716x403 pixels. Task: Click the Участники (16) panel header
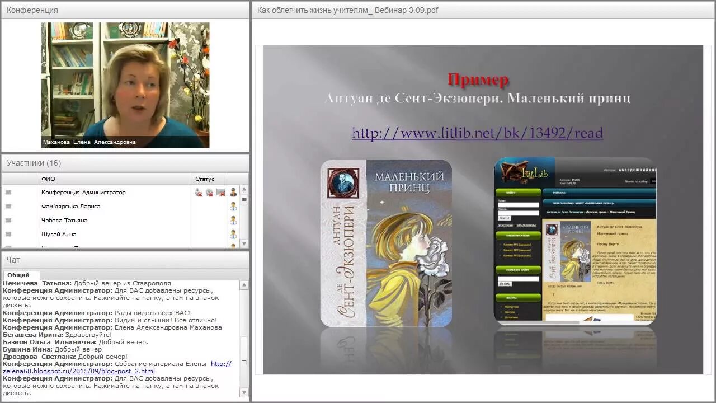pyautogui.click(x=125, y=163)
